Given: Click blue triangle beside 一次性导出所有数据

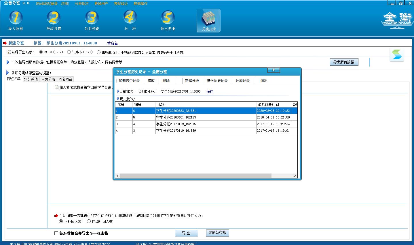Looking at the screenshot, I should (x=8, y=62).
